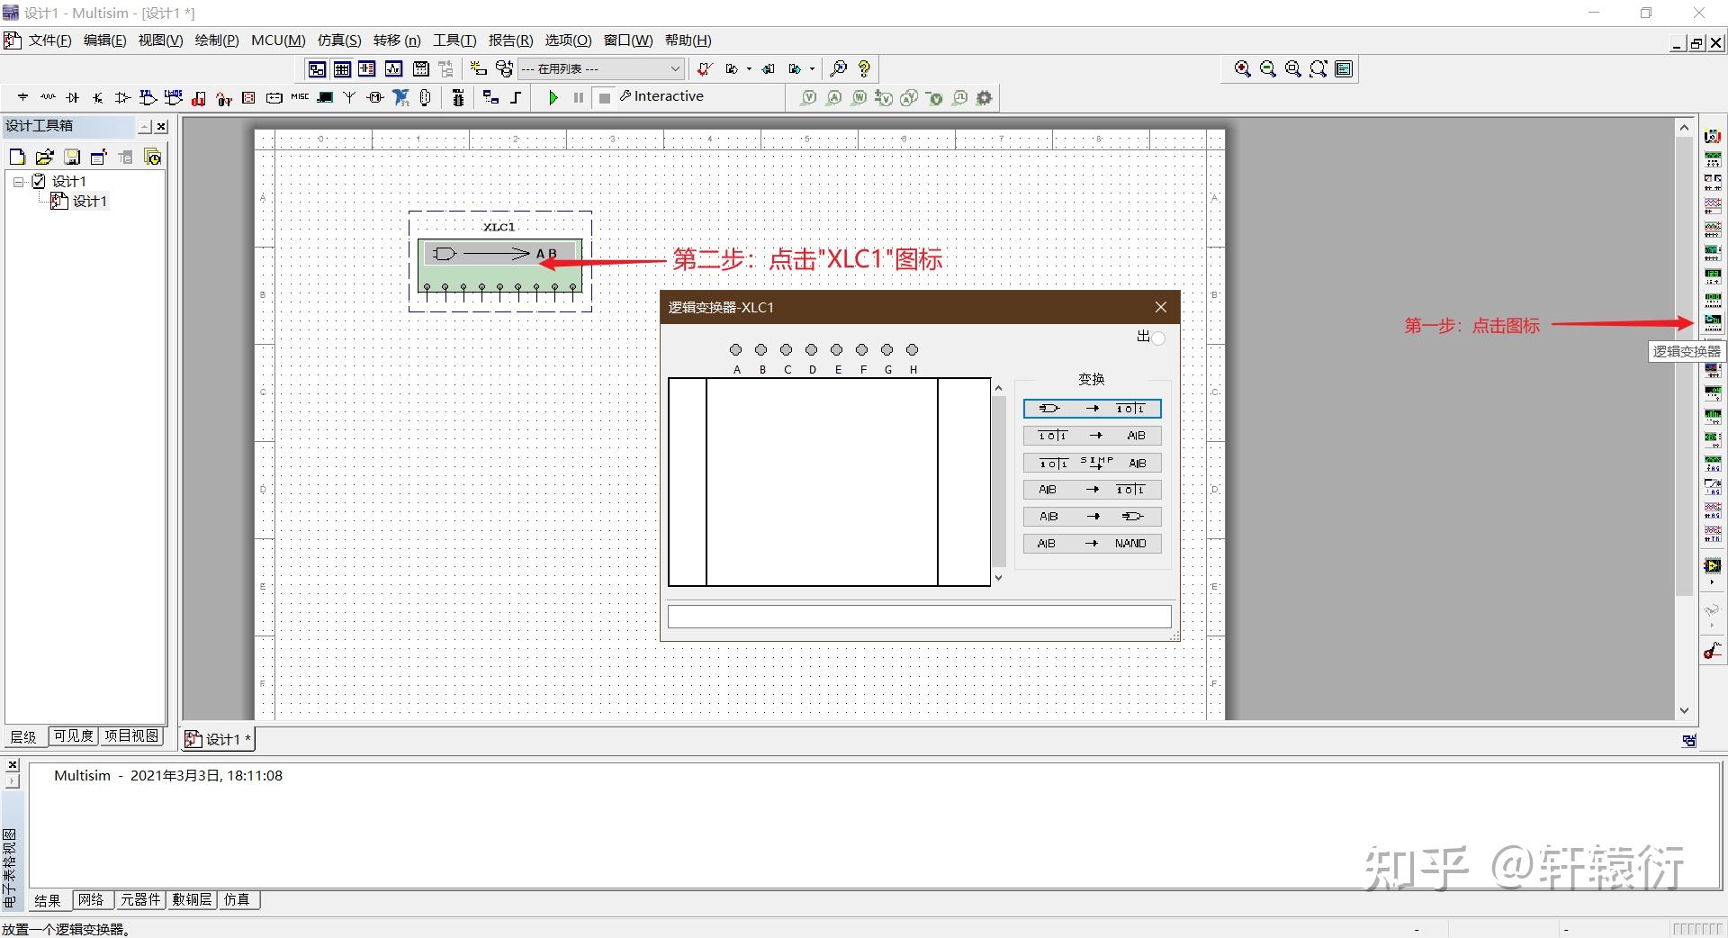Place a voltage probe
This screenshot has height=938, width=1728.
[808, 97]
